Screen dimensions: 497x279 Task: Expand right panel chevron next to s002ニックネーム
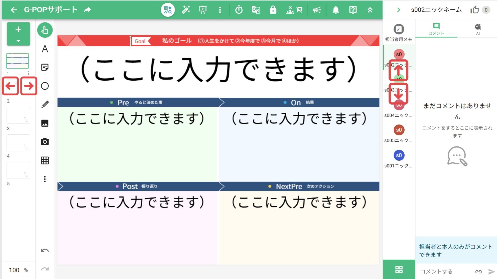tap(399, 10)
